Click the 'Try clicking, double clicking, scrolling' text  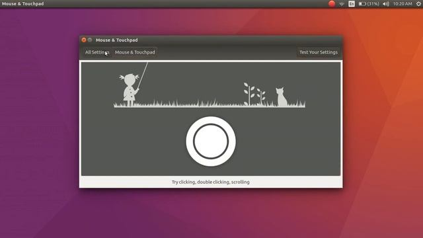[x=211, y=182]
